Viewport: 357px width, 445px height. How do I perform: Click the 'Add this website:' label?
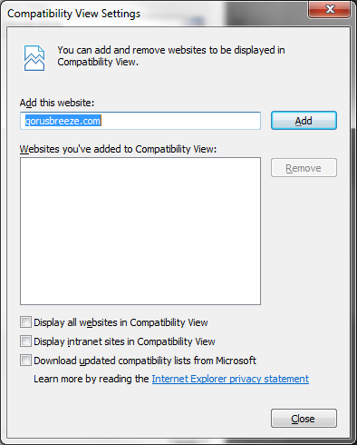(x=57, y=103)
